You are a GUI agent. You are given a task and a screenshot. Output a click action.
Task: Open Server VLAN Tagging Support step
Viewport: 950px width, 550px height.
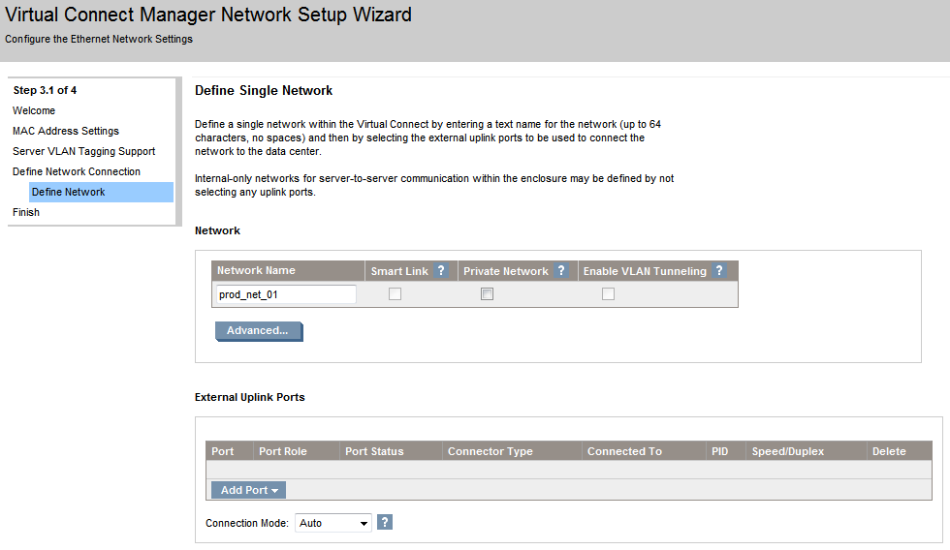click(83, 151)
